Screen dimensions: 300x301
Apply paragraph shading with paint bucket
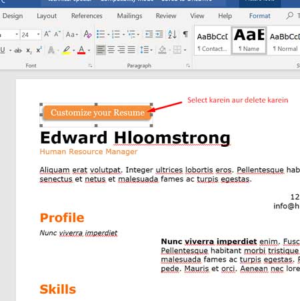coord(163,50)
